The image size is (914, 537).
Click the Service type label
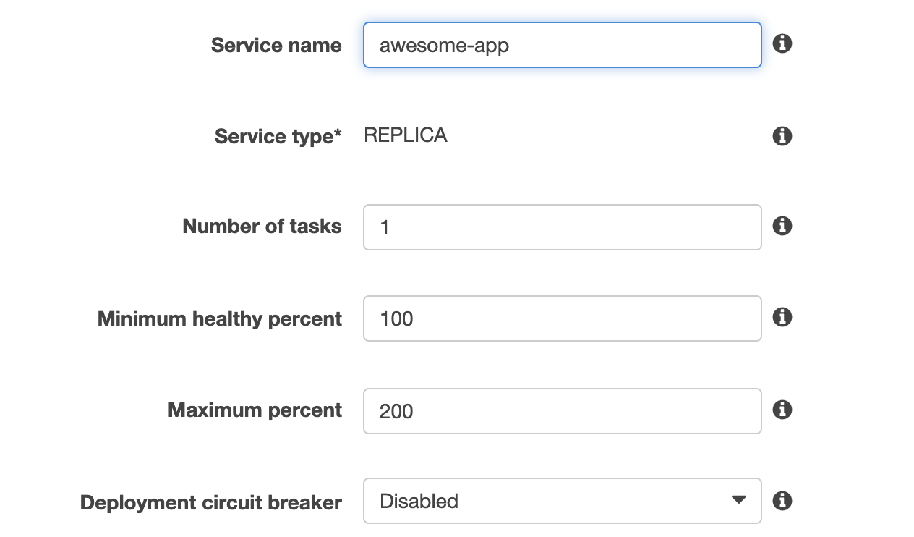[x=278, y=136]
